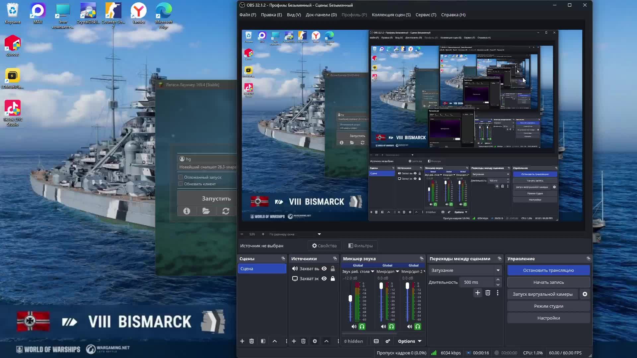Open Док-панели (D) menu

tap(321, 15)
